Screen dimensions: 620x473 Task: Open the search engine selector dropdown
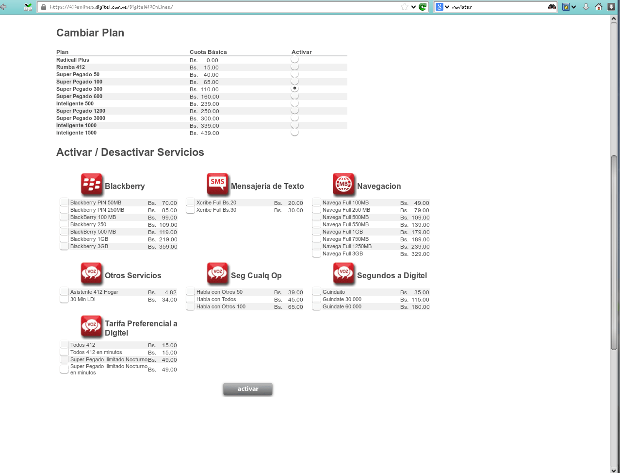pos(447,7)
